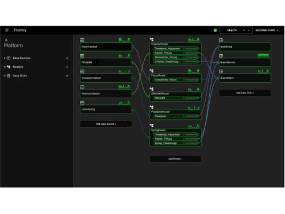Click CollectorRouter's second route row
The height and width of the screenshot is (214, 285).
tap(176, 53)
